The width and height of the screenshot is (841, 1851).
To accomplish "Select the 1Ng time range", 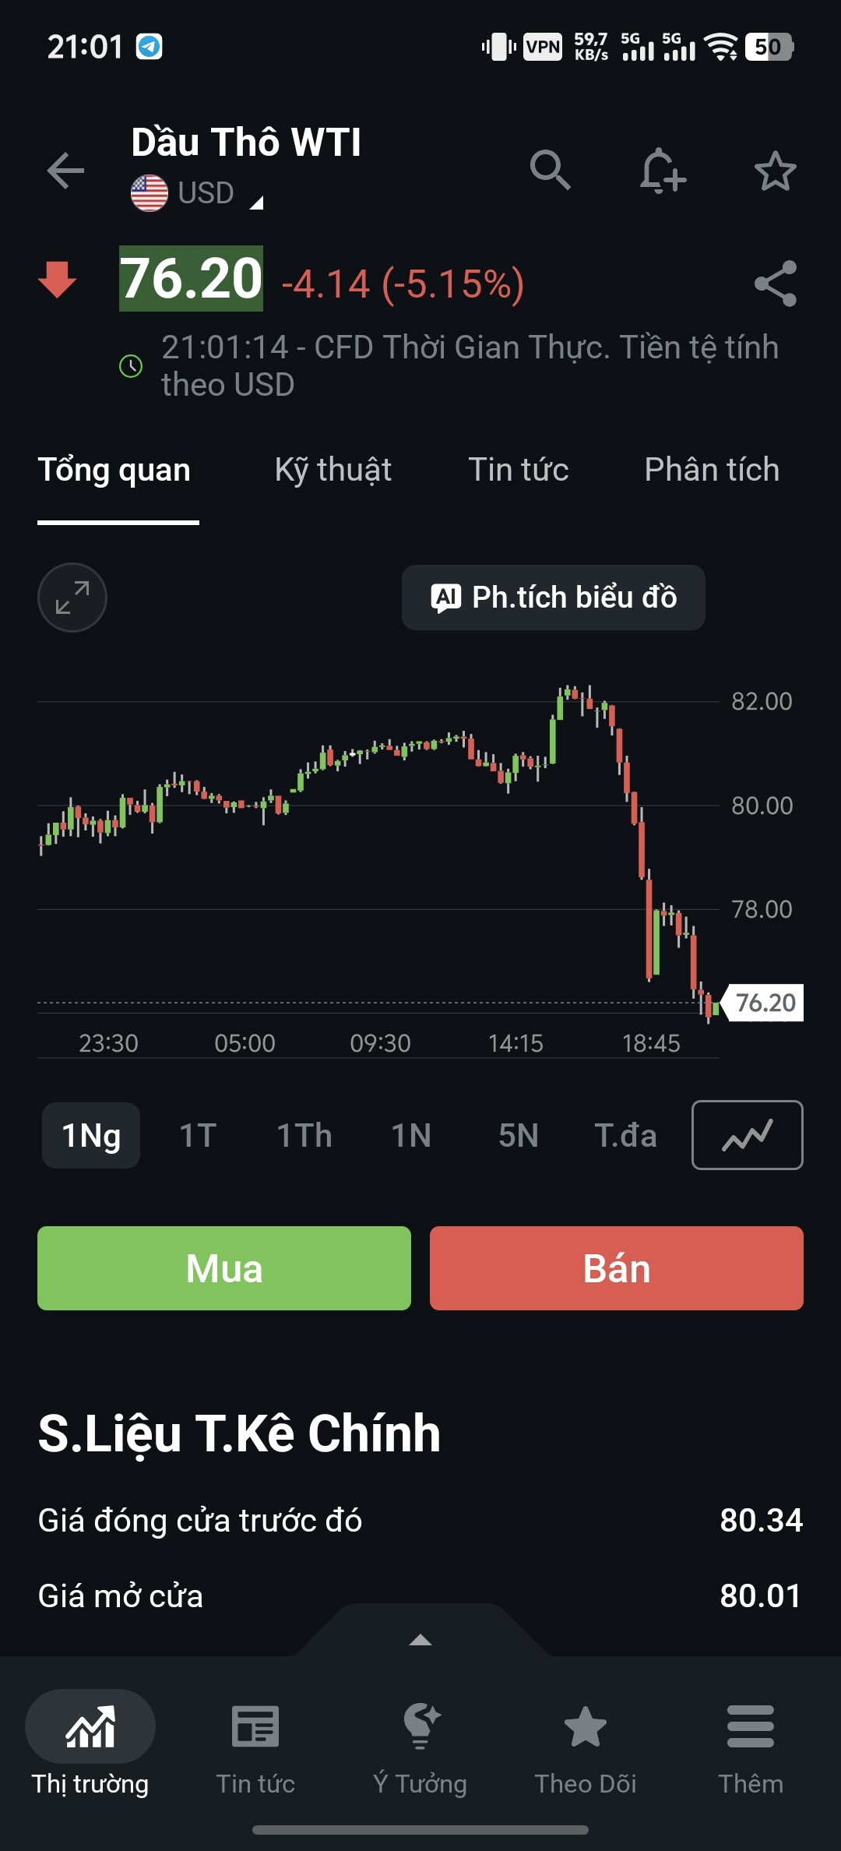I will [91, 1135].
